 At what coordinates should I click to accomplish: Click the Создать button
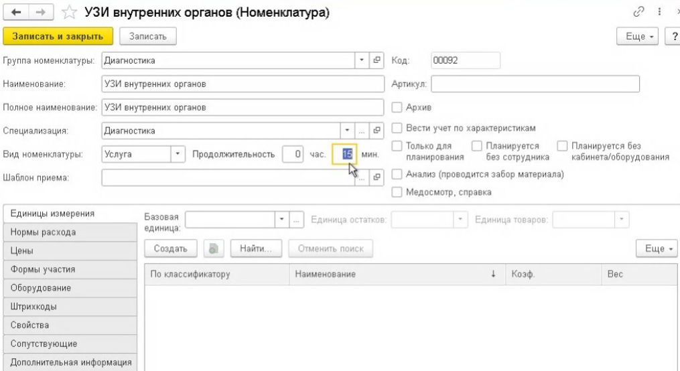pos(172,248)
